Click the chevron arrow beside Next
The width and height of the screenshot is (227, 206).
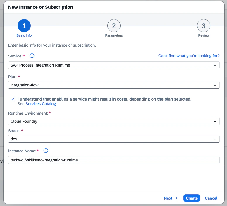click(176, 198)
